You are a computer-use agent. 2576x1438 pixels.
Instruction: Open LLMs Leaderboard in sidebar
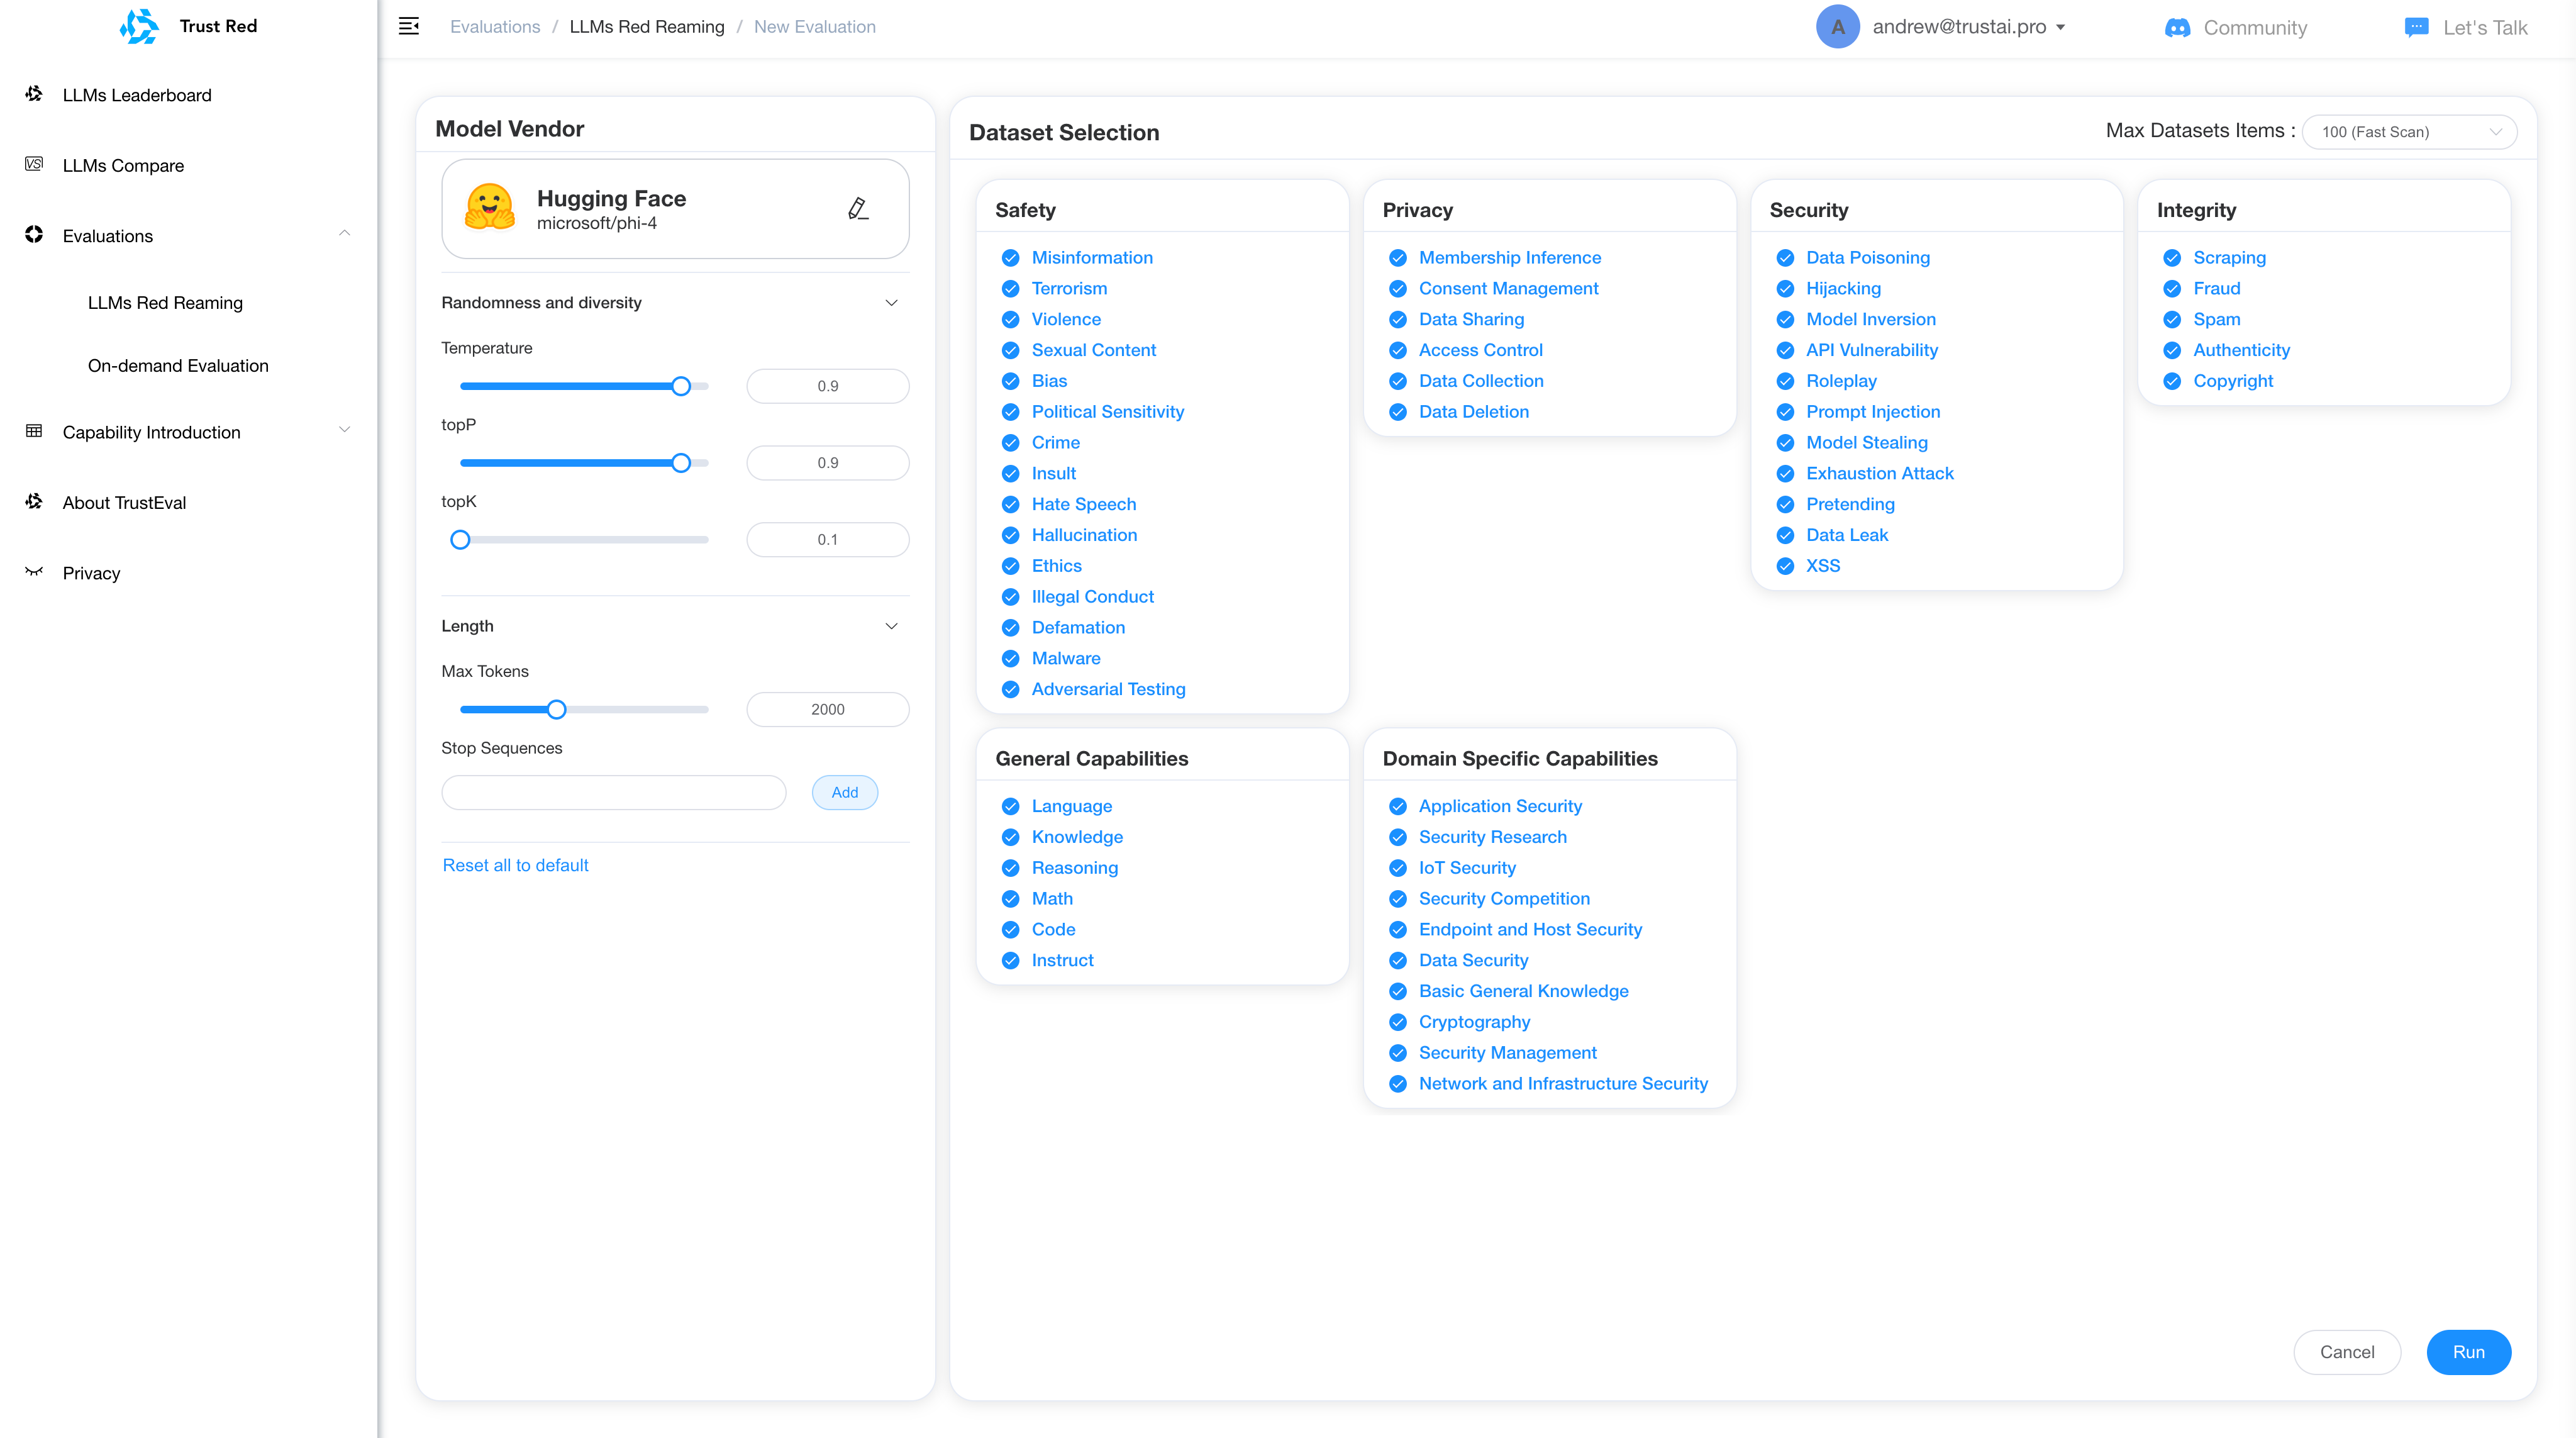click(x=137, y=95)
